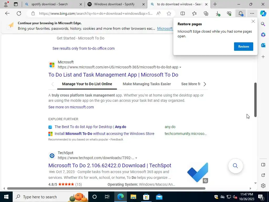269x202 pixels.
Task: Select the See More tab
Action: (x=191, y=84)
